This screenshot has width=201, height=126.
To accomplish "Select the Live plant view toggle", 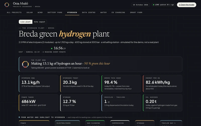I will point(26,22).
